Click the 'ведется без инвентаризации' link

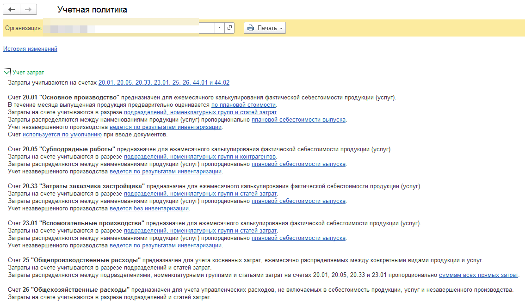(149, 209)
